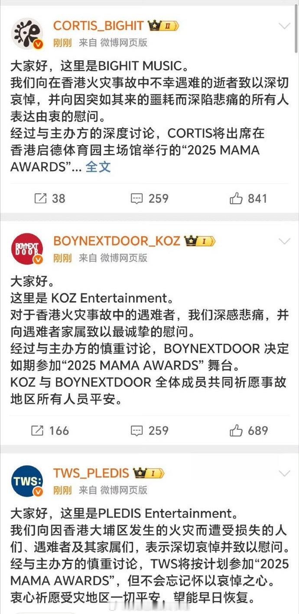This screenshot has width=299, height=614.
Task: Click 微博网页版 source on the TWS_PLEDIS post
Action: click(x=124, y=490)
